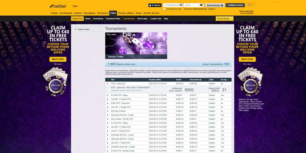306x153 pixels.
Task: Open the Tőzsdés Játékok main tab
Action: tap(126, 13)
